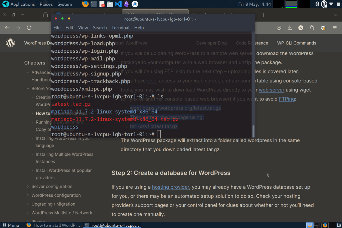
Task: Open 'Install WordPress at popular providers' chapter
Action: point(64,174)
